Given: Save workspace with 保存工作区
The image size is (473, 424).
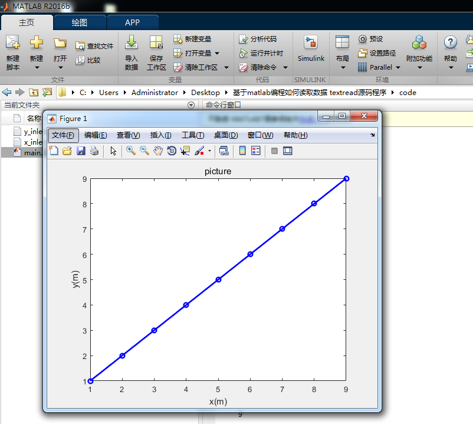Looking at the screenshot, I should click(156, 53).
